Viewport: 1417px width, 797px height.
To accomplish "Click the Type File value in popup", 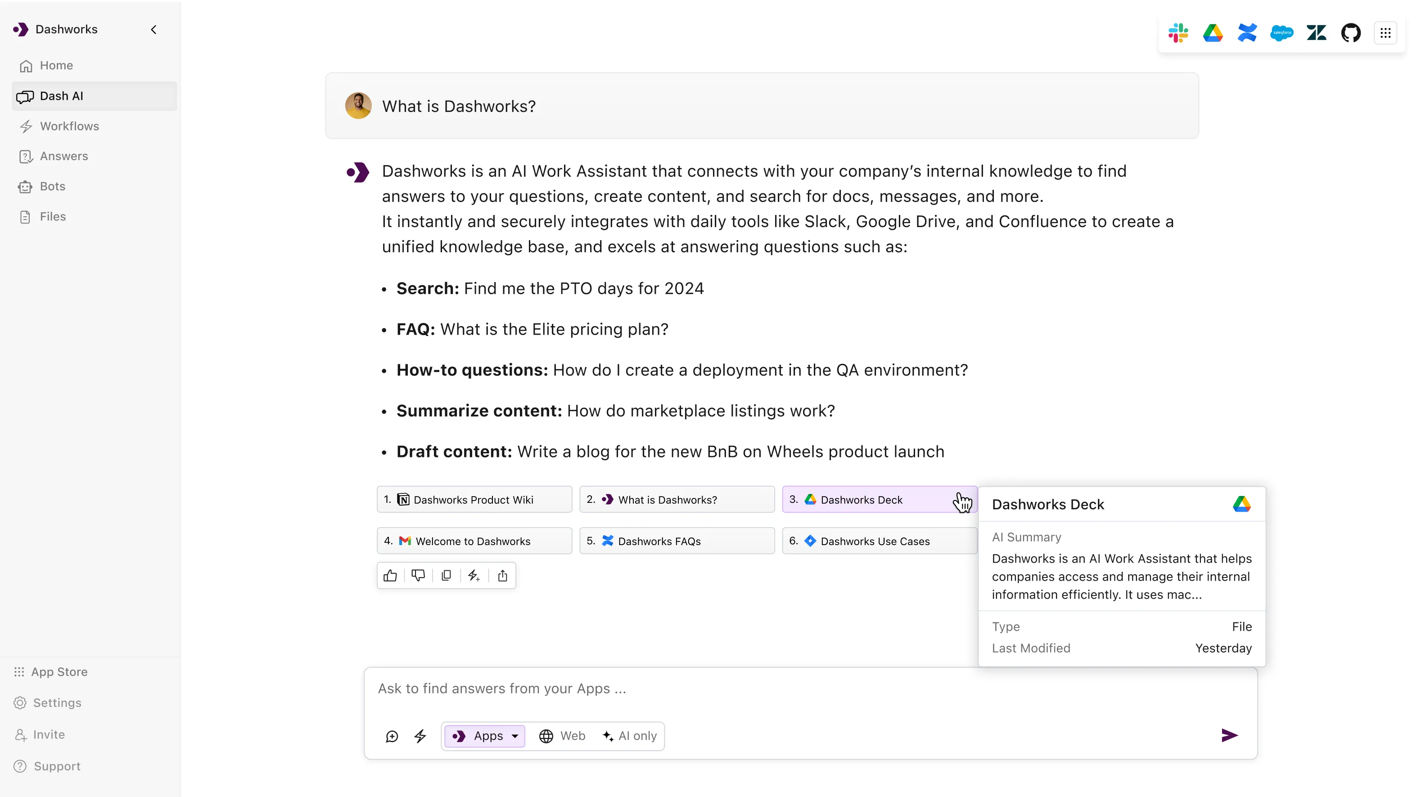I will pos(1241,627).
